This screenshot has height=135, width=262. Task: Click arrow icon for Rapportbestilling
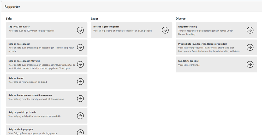click(250, 30)
